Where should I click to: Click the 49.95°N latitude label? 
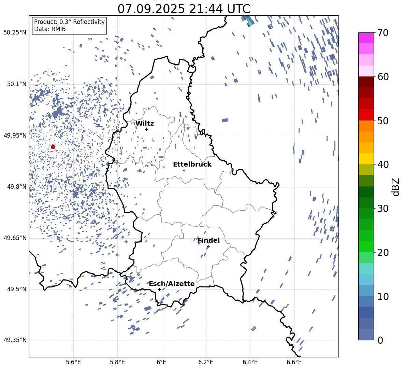pyautogui.click(x=15, y=136)
